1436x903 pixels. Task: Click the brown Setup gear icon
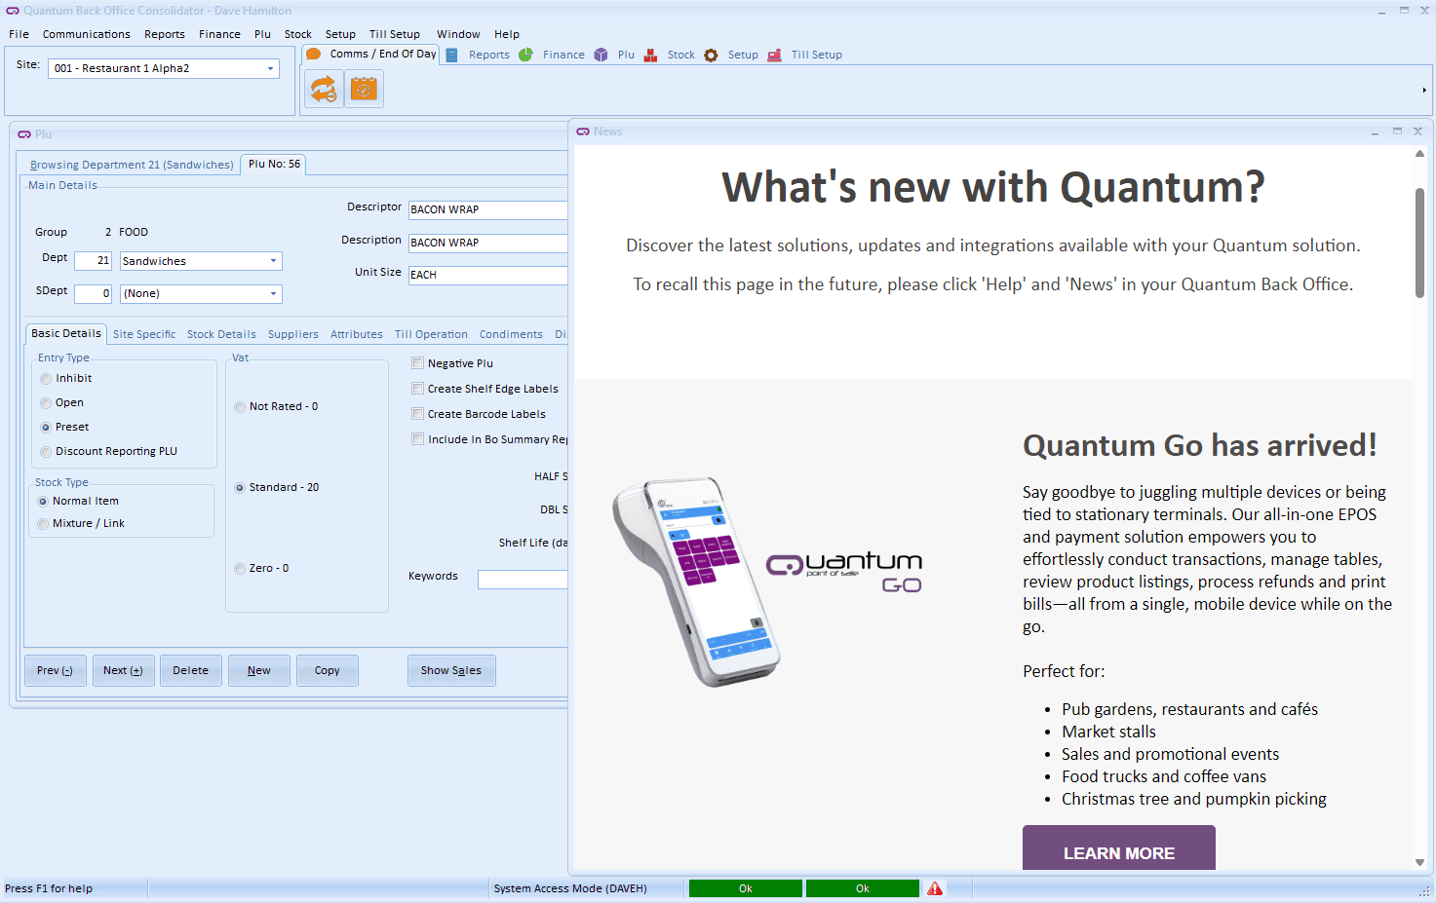711,56
